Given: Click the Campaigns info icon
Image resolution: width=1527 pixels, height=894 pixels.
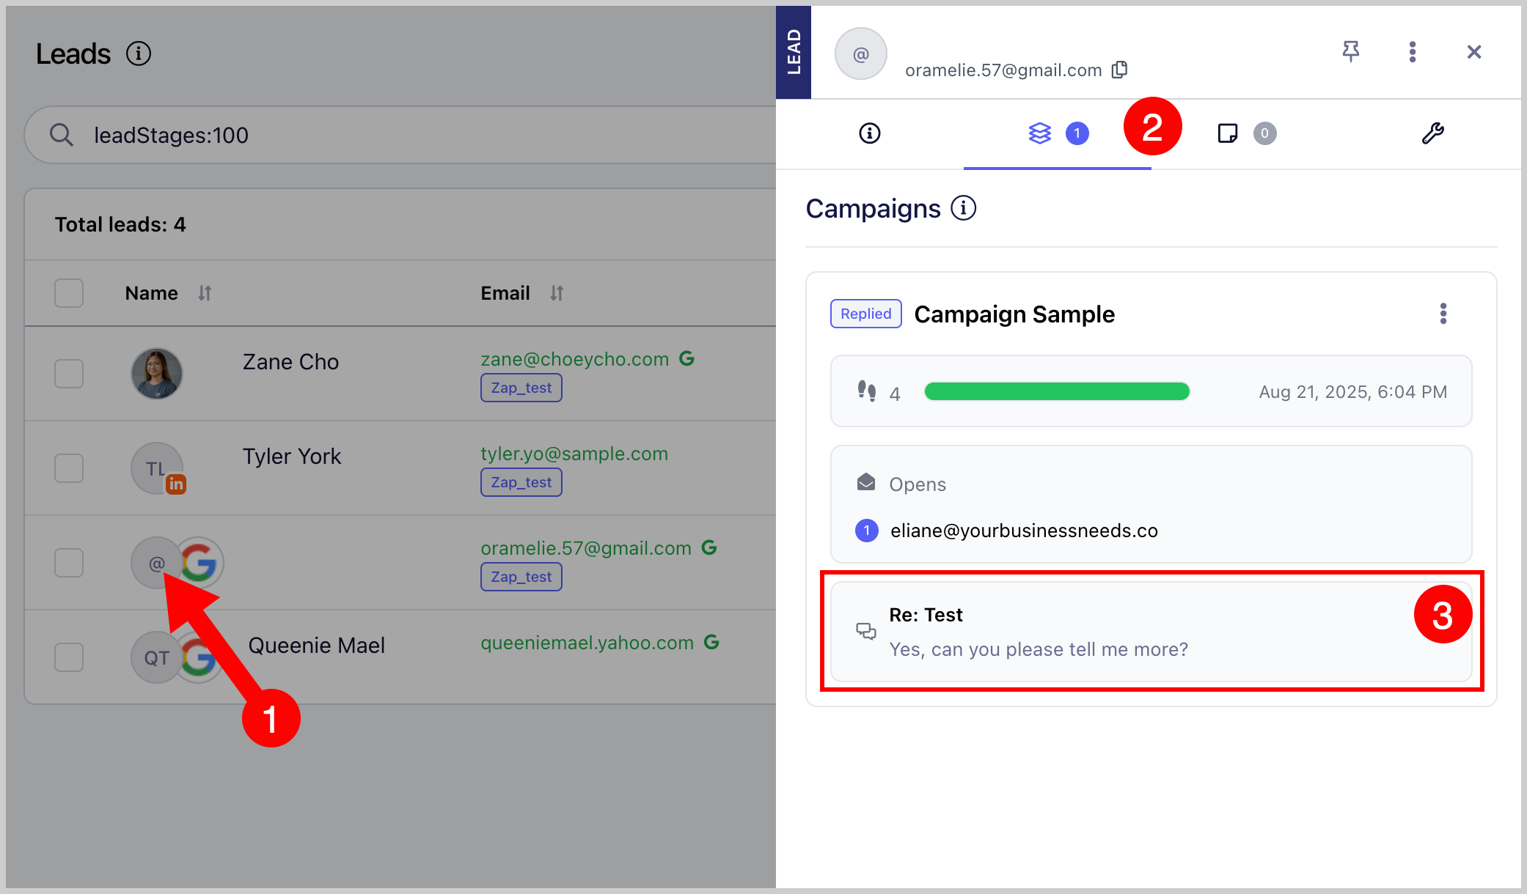Looking at the screenshot, I should click(x=963, y=208).
